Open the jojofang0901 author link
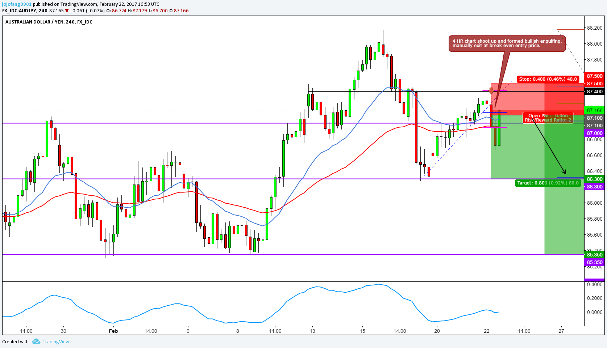 [17, 4]
